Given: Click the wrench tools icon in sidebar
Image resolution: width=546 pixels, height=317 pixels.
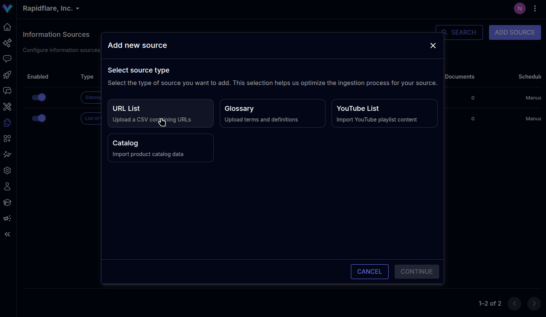Looking at the screenshot, I should pyautogui.click(x=7, y=107).
